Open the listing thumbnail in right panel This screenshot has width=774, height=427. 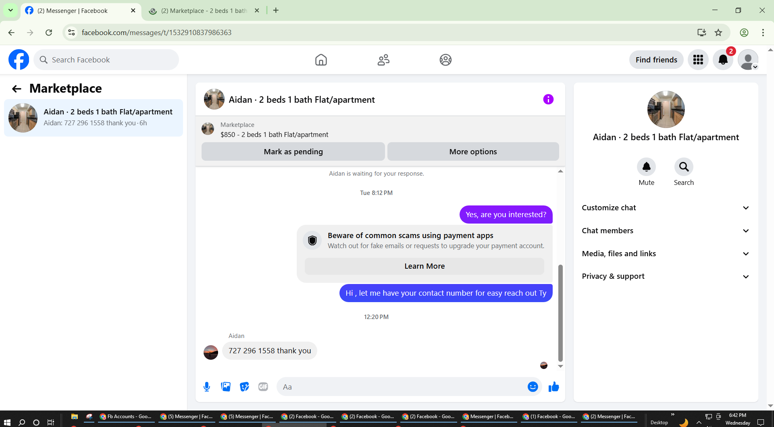pos(666,109)
